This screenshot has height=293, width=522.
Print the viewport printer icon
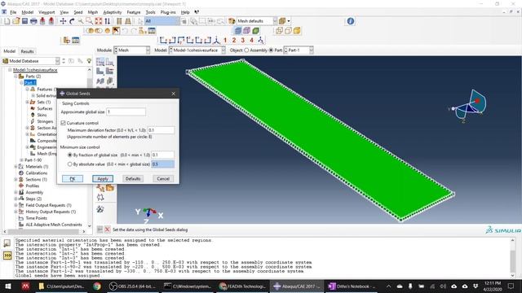coord(33,21)
